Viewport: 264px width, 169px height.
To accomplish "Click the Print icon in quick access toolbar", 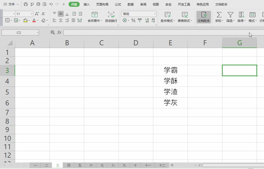I will click(38, 4).
